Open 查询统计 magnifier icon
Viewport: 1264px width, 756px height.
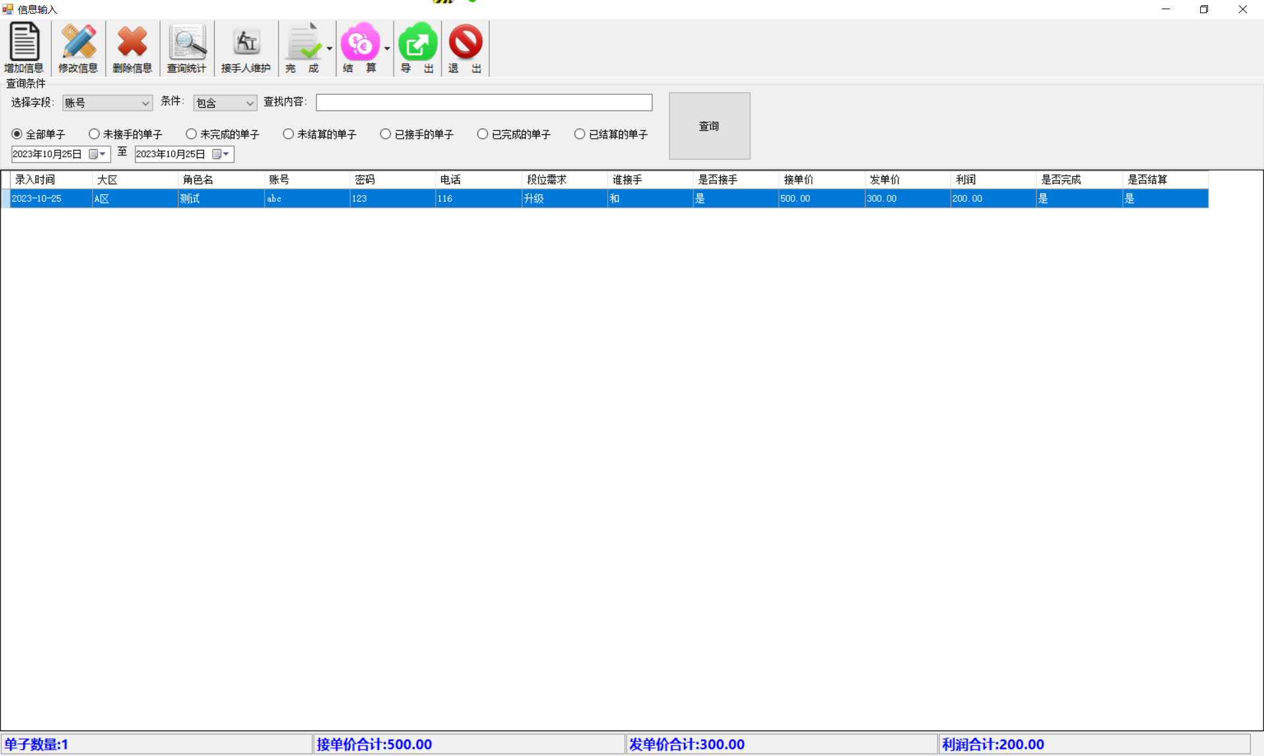[x=187, y=42]
